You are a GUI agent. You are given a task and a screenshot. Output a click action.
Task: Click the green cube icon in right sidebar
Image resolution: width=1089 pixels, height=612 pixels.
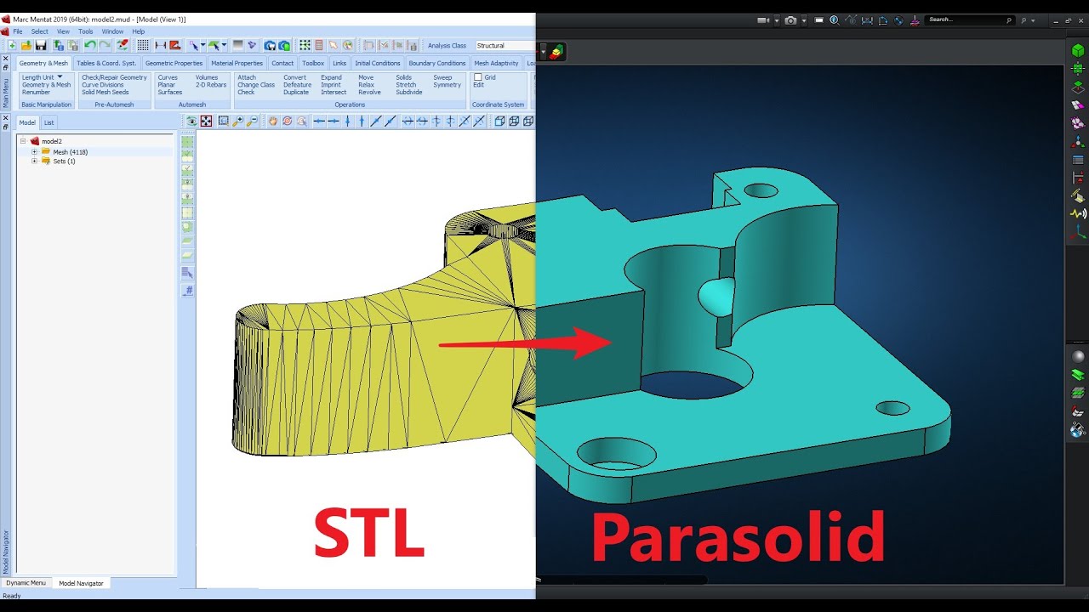[1078, 51]
